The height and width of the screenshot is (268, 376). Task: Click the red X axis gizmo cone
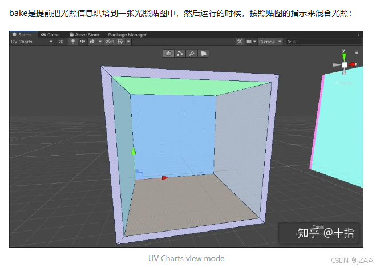coord(352,64)
